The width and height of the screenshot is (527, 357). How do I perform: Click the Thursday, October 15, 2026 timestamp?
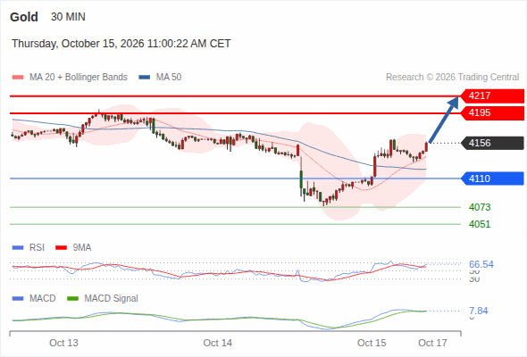click(x=121, y=44)
